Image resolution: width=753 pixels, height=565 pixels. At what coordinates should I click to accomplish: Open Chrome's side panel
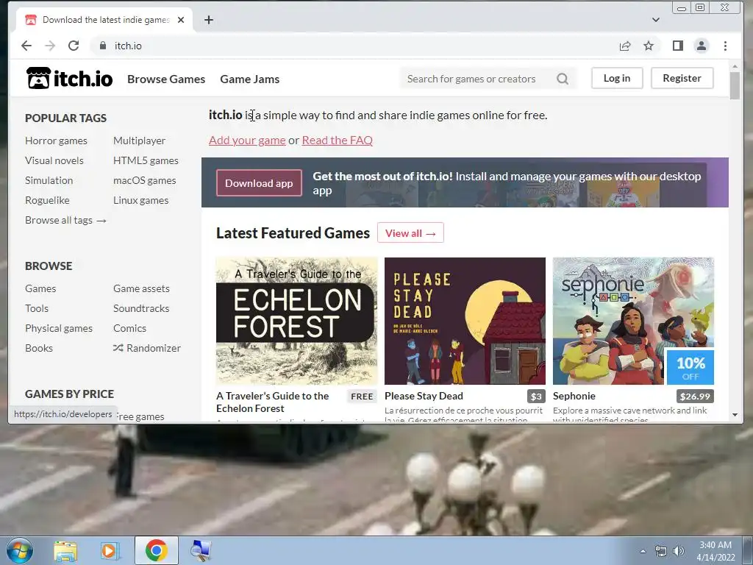(x=677, y=46)
